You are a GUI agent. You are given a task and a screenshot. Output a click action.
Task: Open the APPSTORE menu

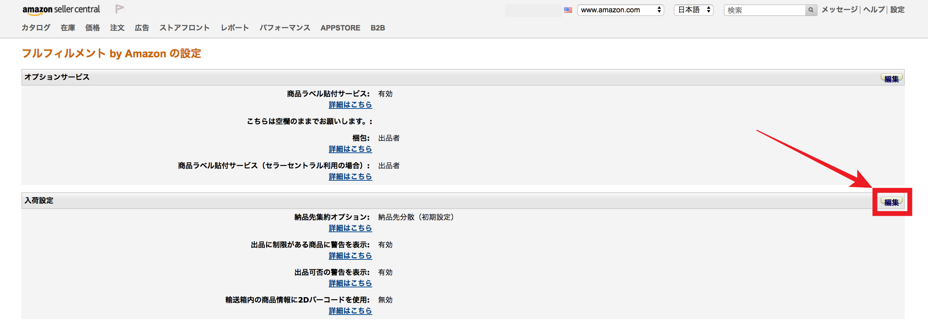coord(340,28)
